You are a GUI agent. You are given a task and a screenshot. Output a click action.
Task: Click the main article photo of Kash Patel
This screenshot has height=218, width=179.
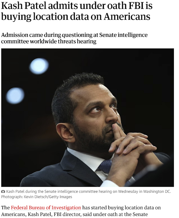click(88, 118)
